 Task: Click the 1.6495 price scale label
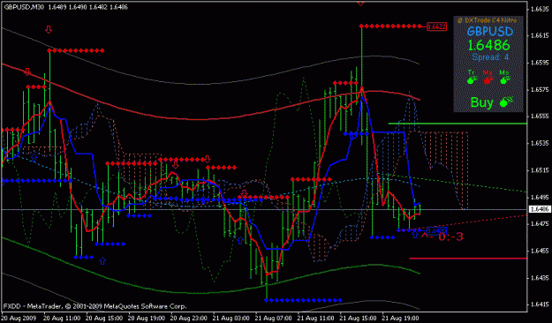(540, 197)
